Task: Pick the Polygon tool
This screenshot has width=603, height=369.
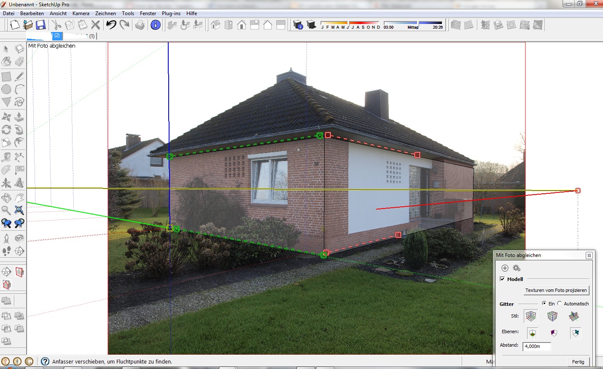Action: (x=6, y=102)
